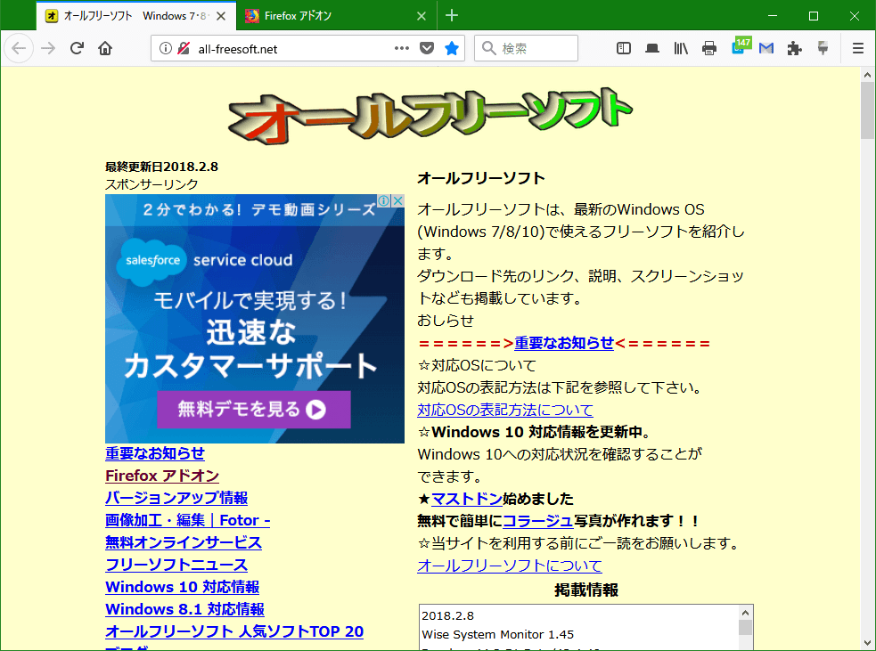The image size is (876, 651).
Task: Click the printer icon in toolbar
Action: [709, 49]
